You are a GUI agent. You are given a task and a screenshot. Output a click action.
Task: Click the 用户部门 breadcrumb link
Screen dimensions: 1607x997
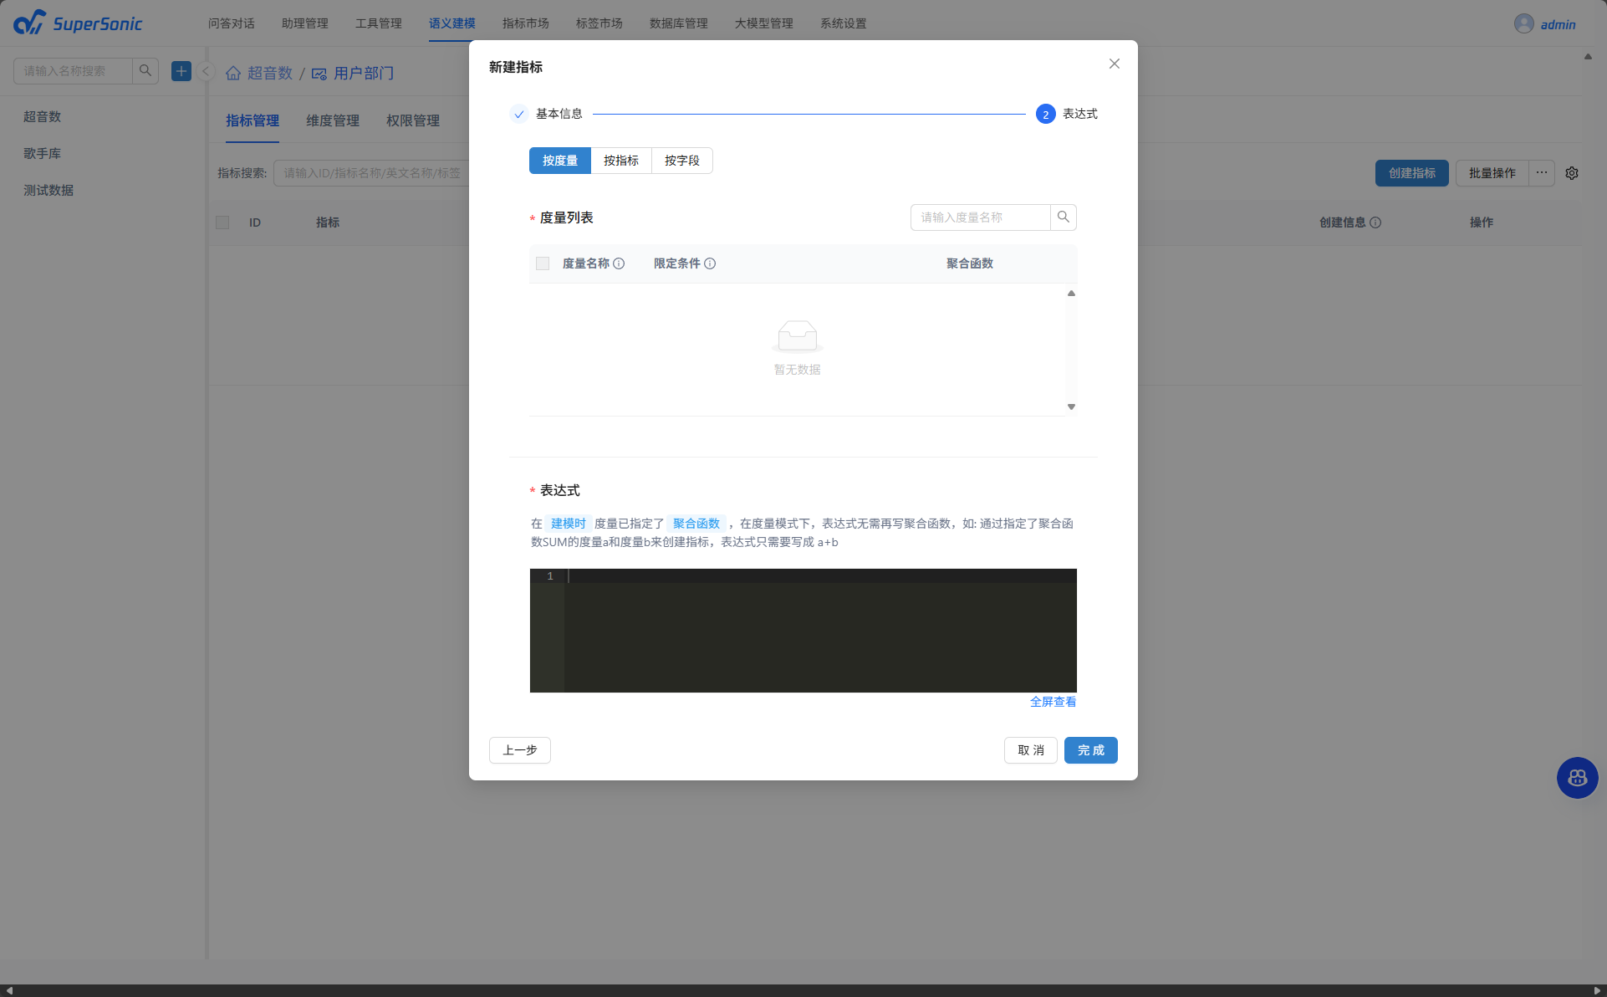(364, 74)
